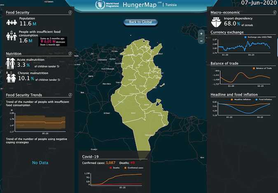Toggle the Food inflation legend swatch

point(256,99)
